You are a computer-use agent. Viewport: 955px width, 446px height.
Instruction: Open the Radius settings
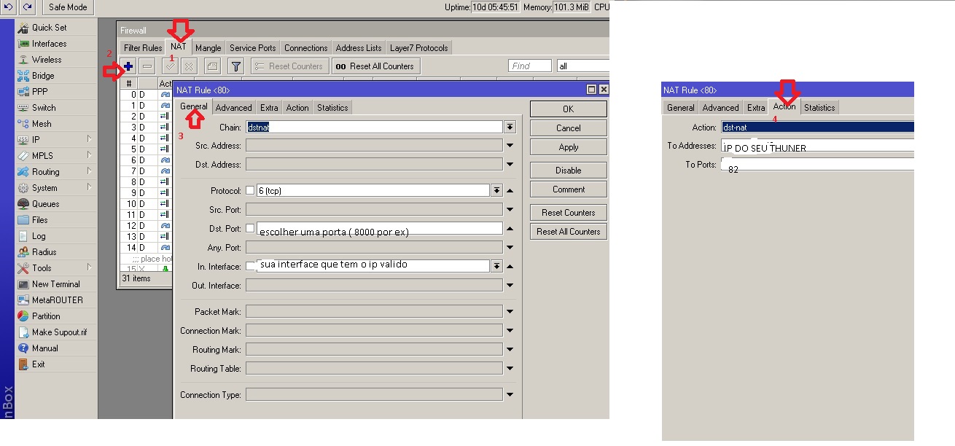44,251
